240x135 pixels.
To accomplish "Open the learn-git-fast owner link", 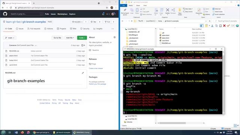I will click(x=13, y=22).
